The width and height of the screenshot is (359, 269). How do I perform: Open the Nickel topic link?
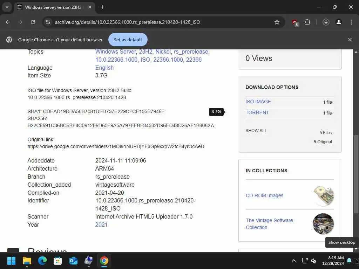tap(163, 52)
